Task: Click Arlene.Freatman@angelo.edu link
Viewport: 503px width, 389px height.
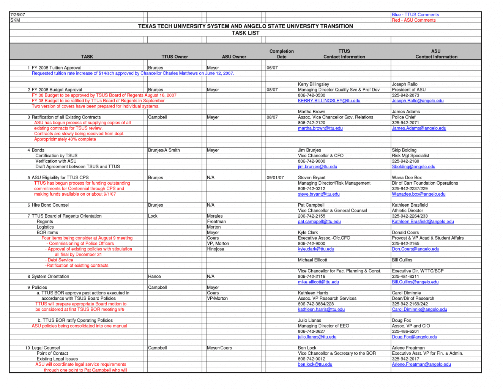Action: pos(421,364)
